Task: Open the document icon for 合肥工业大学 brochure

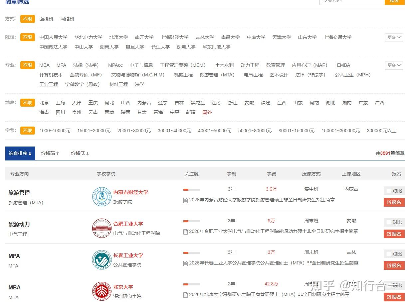Action: click(x=185, y=232)
